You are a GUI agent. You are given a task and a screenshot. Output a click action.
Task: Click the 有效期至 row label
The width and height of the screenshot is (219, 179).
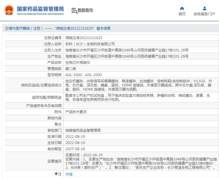tap(54, 149)
